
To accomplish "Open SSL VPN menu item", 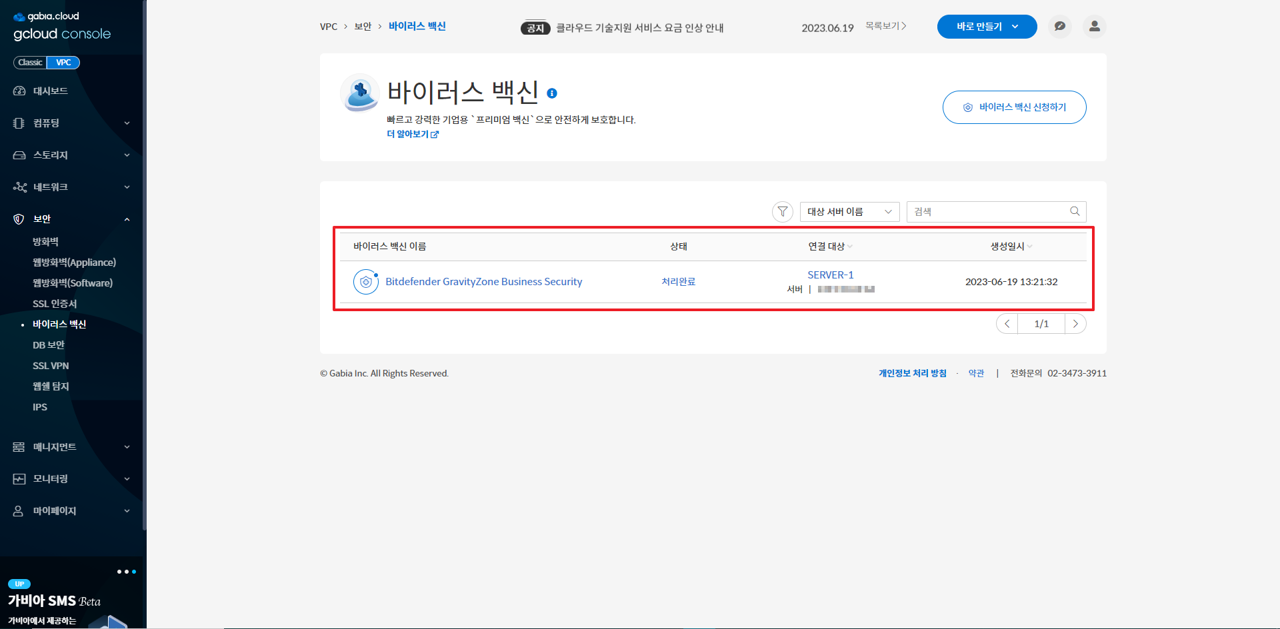I will tap(51, 366).
